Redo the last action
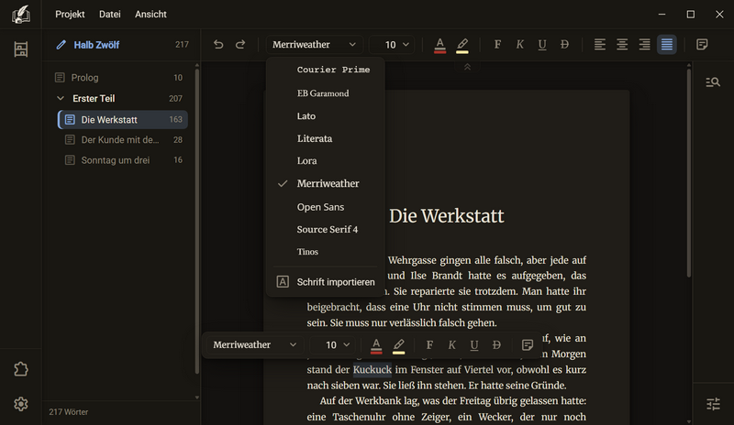 click(x=240, y=44)
